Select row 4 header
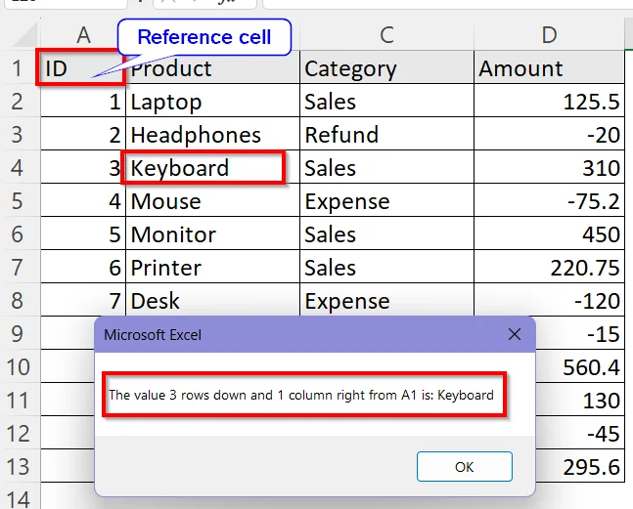This screenshot has width=633, height=509. pyautogui.click(x=17, y=167)
